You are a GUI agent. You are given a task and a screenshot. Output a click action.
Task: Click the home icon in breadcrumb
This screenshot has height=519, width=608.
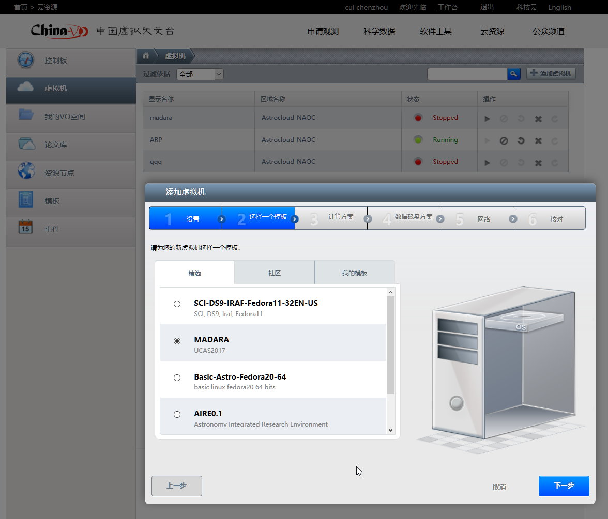146,56
